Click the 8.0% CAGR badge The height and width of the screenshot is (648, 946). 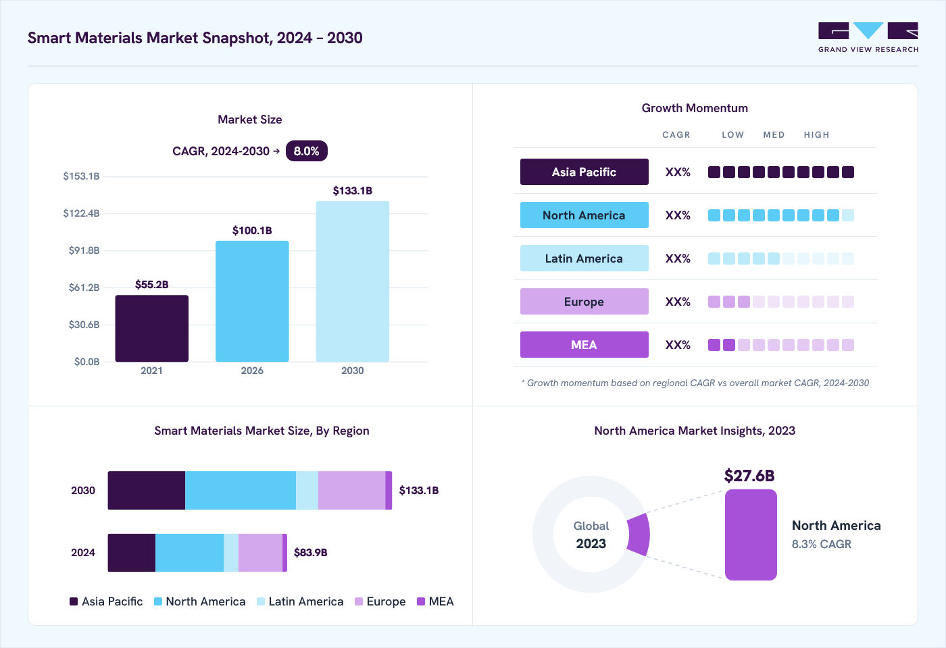coord(307,151)
